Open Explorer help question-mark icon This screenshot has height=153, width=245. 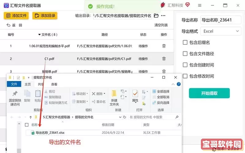[x=179, y=84]
